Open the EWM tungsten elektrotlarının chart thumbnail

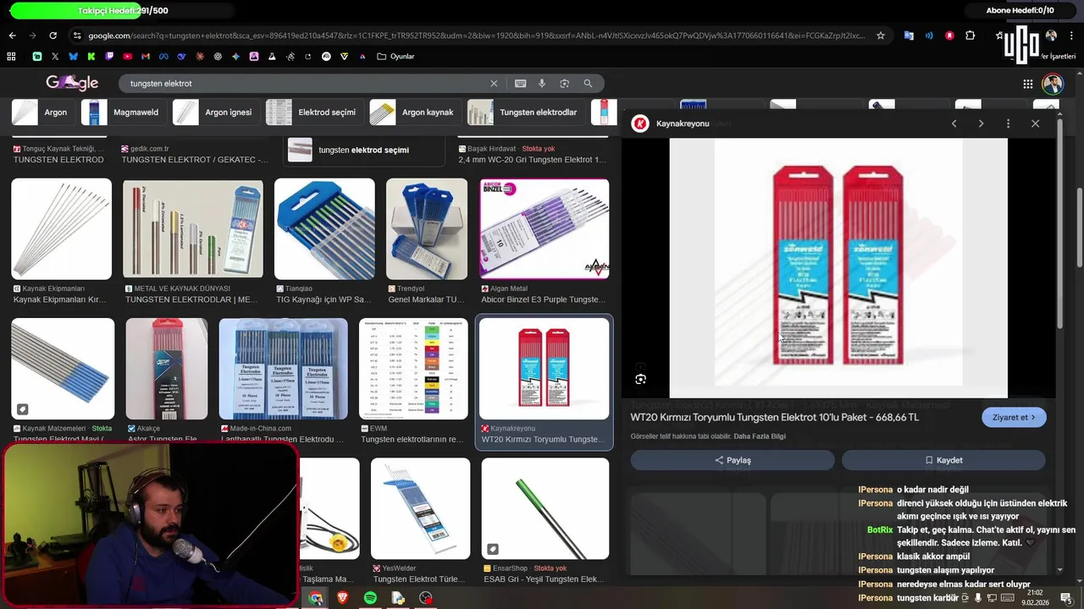pyautogui.click(x=413, y=369)
